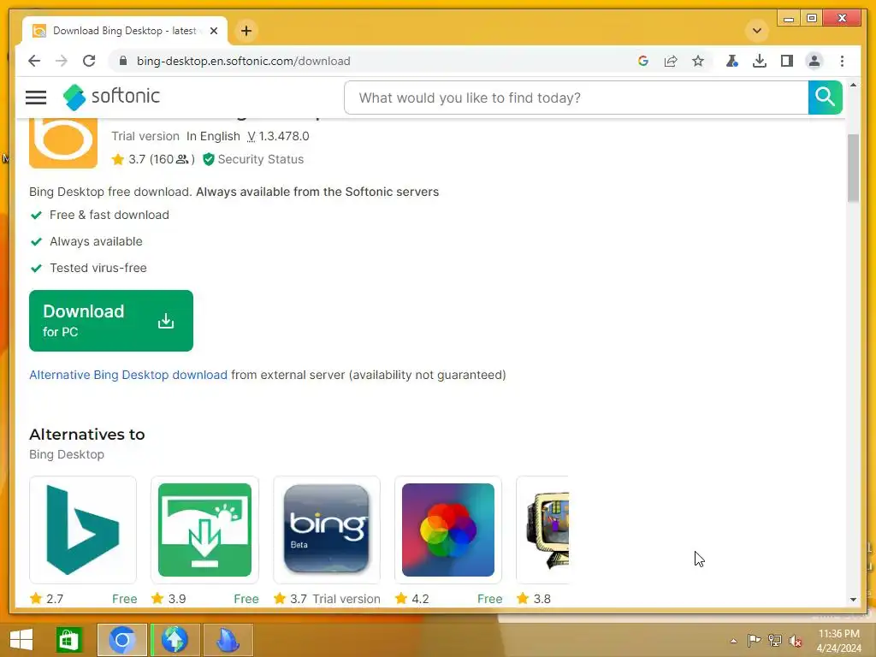Share this page via share icon
The width and height of the screenshot is (876, 657).
click(671, 61)
